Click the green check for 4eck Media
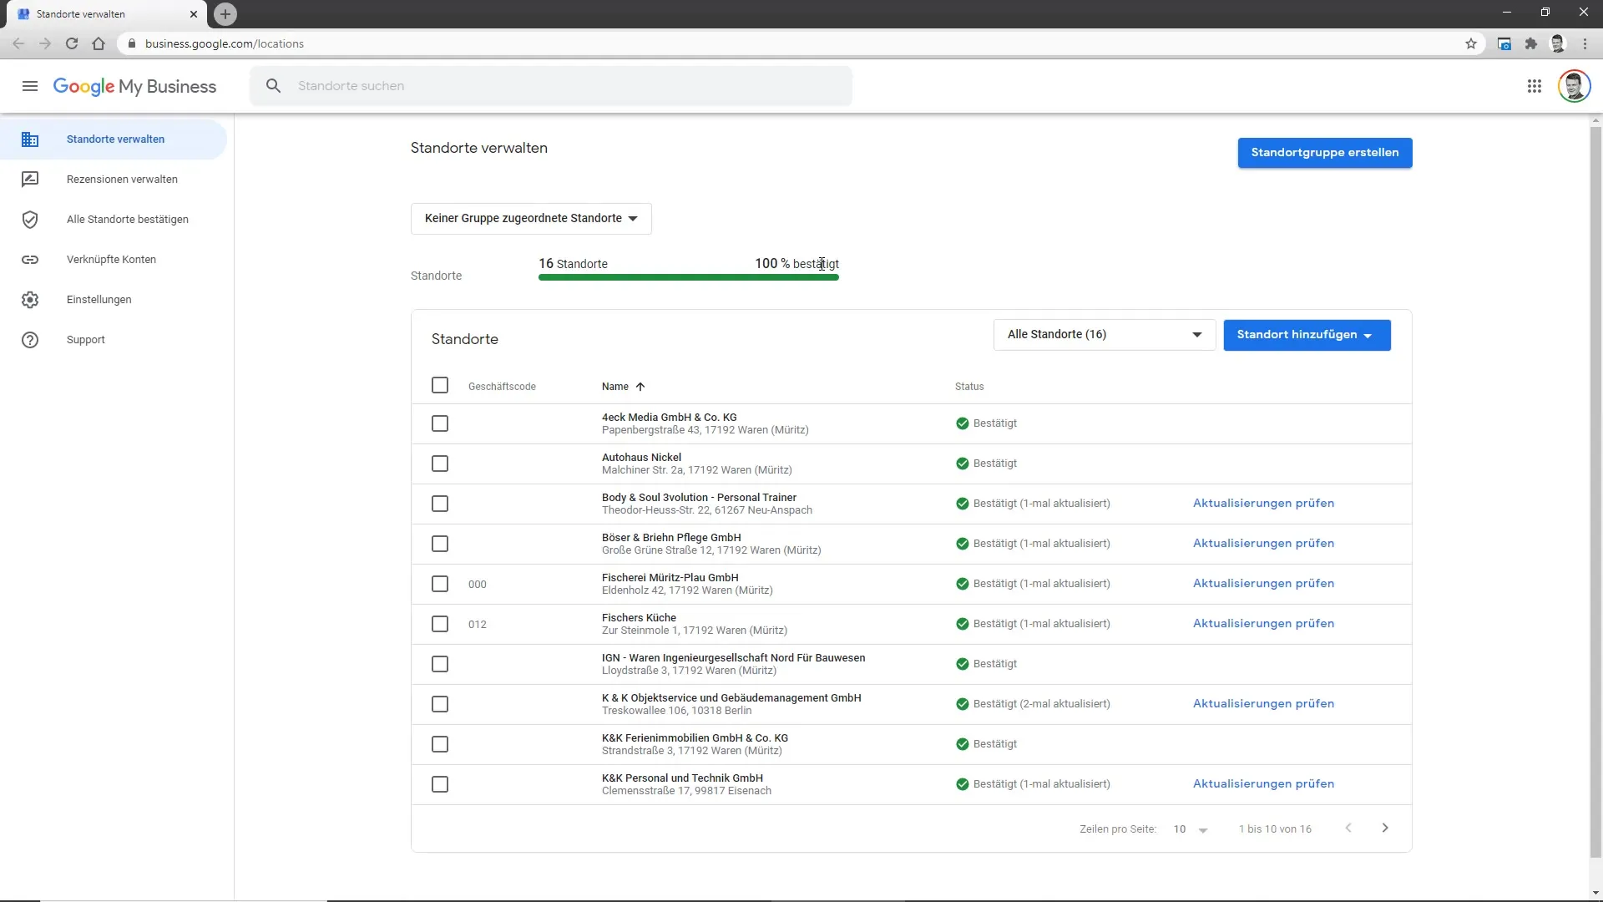This screenshot has height=902, width=1603. pyautogui.click(x=962, y=423)
